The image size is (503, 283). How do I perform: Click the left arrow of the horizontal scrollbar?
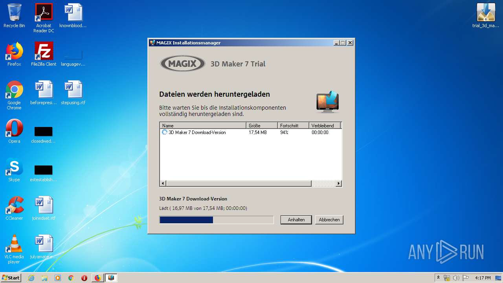[x=163, y=184]
